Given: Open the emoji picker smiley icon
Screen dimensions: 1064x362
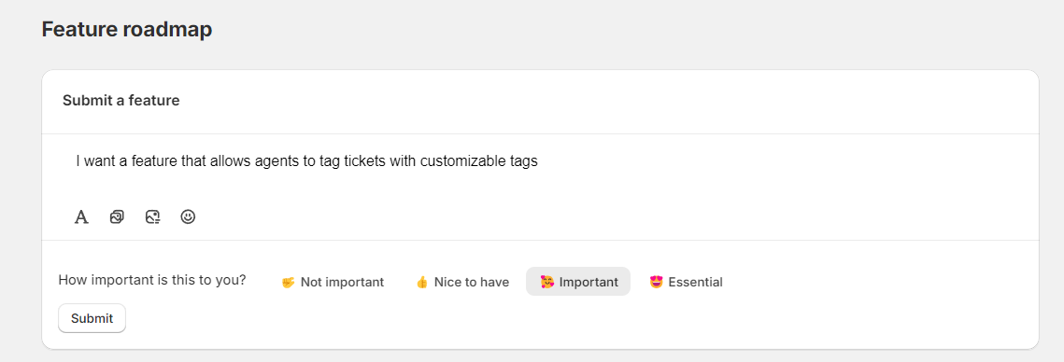Looking at the screenshot, I should tap(188, 217).
